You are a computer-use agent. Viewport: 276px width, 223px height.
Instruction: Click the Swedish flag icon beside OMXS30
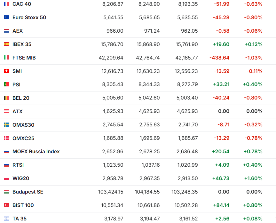pos(6,125)
